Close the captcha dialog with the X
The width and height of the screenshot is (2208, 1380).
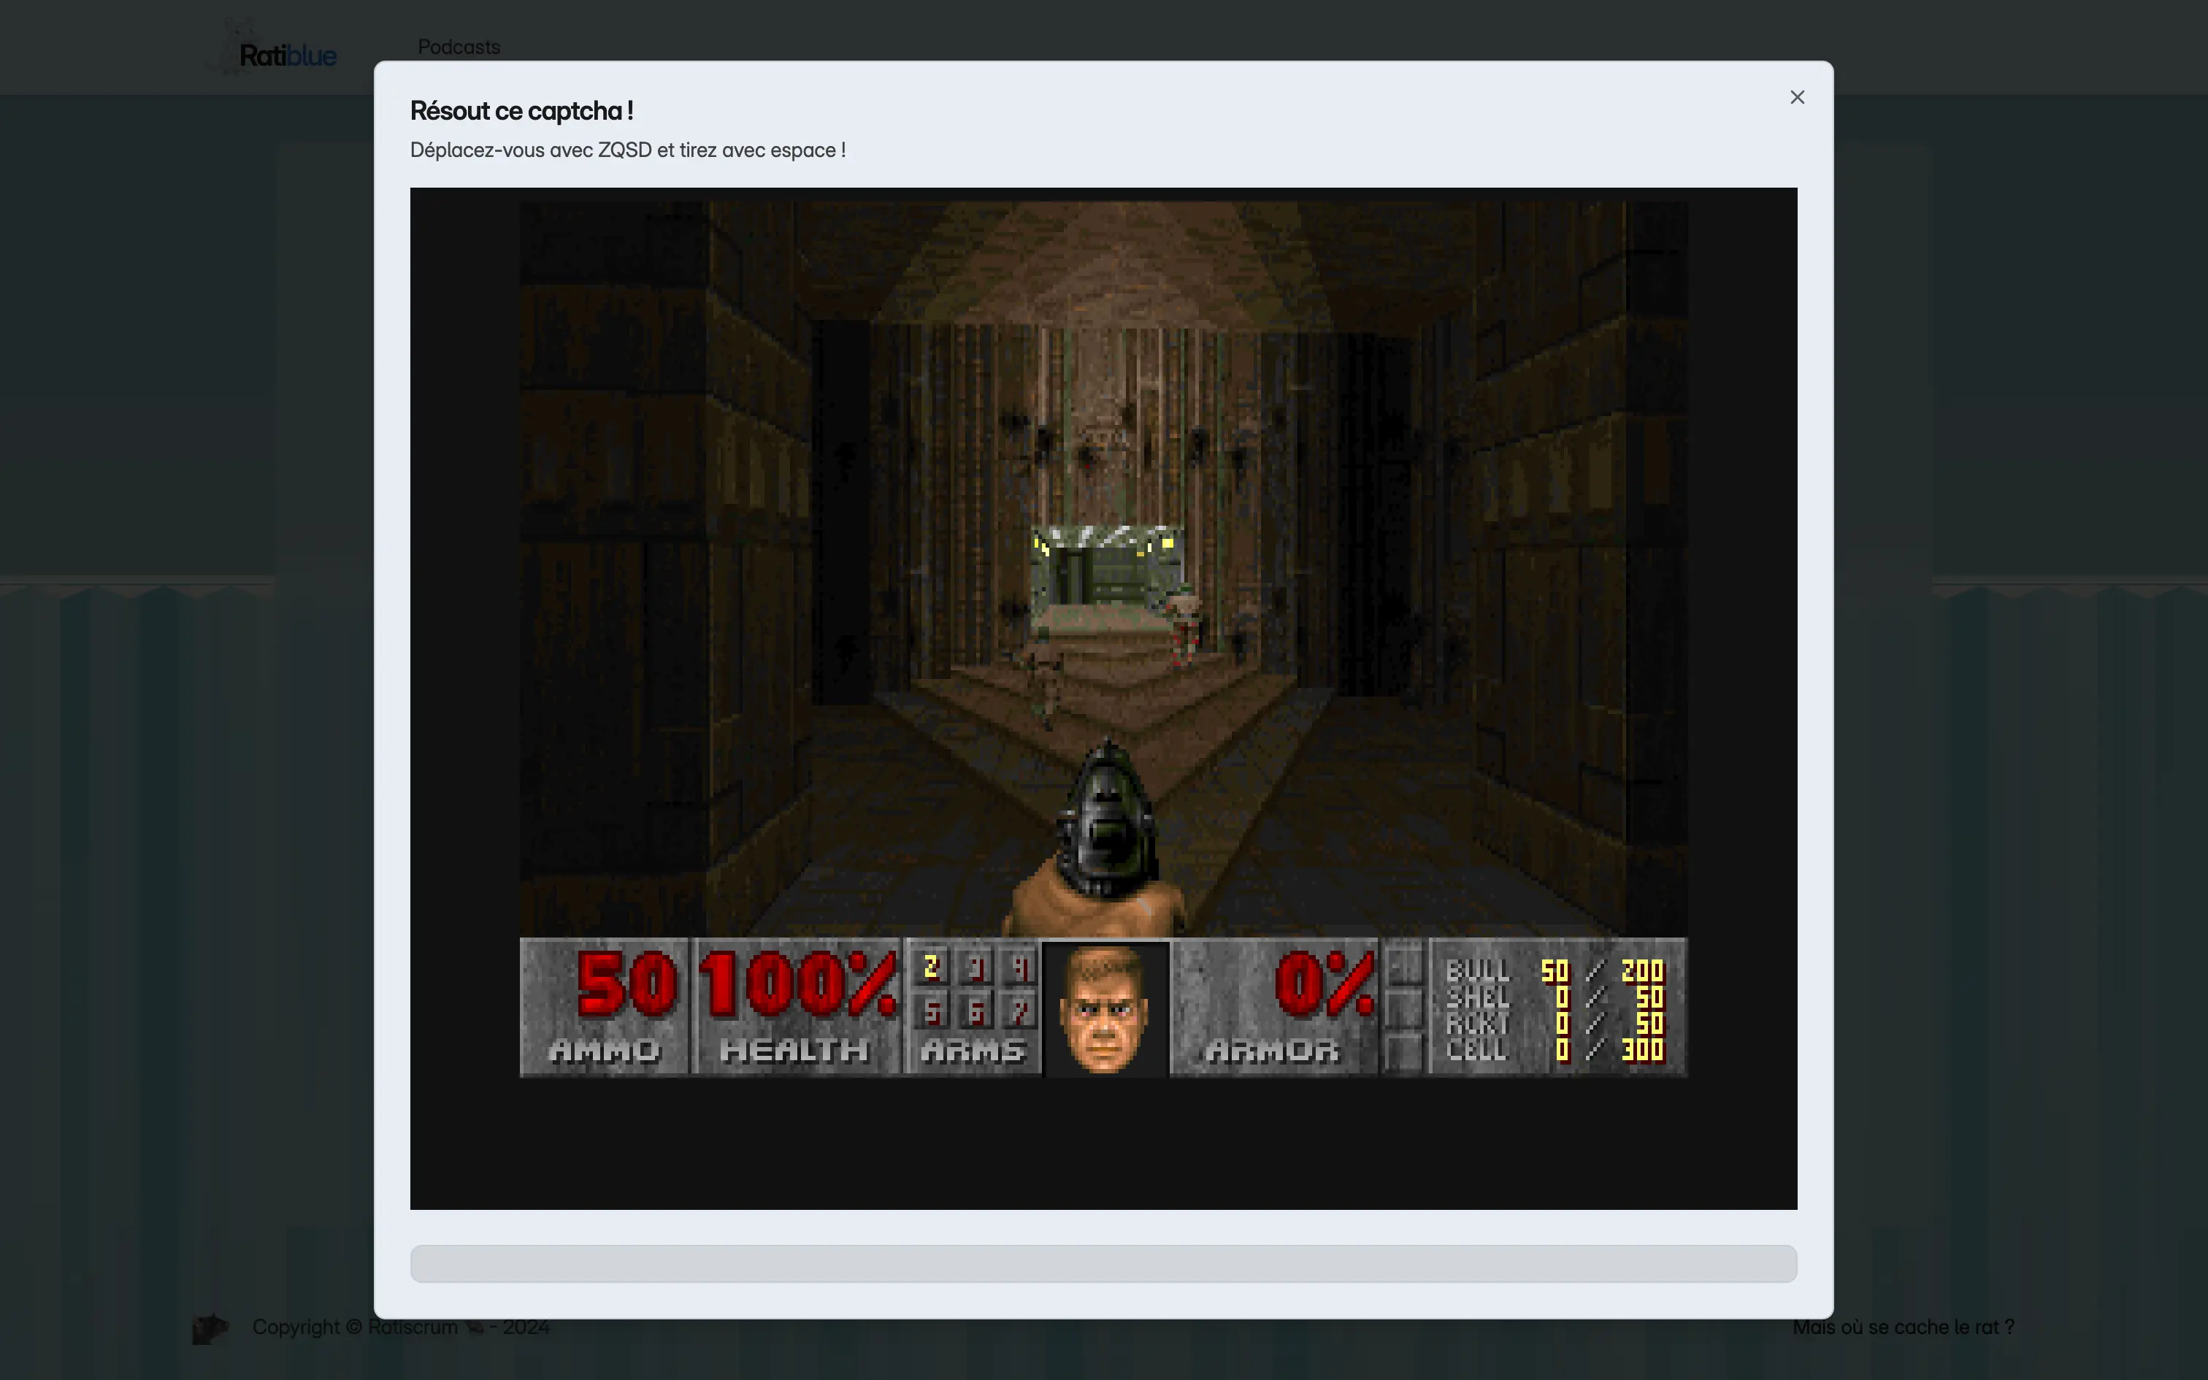click(1796, 98)
